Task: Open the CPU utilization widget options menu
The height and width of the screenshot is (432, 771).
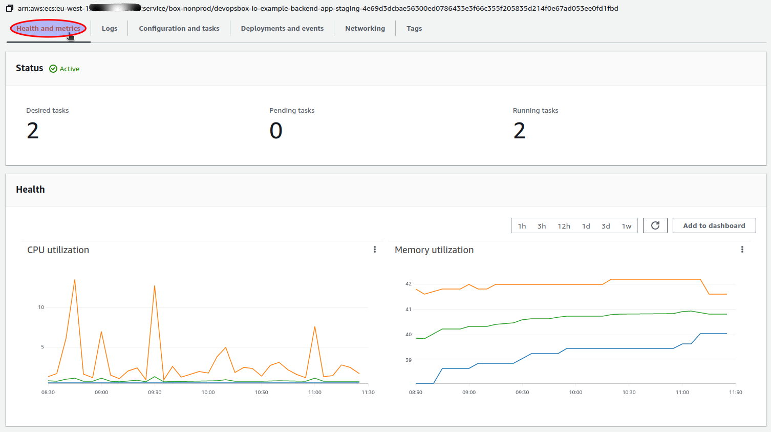Action: tap(374, 250)
